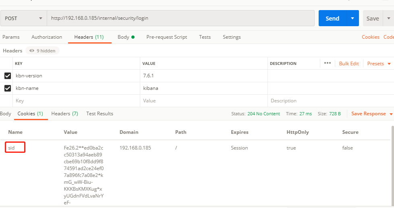
Task: Click the response panel vertical scrollbar
Action: point(392,161)
